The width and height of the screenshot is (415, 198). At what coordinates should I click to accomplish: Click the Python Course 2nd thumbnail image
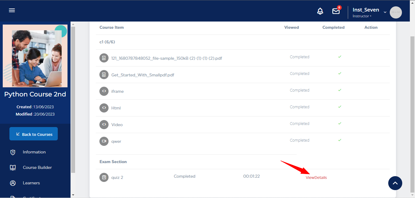click(35, 56)
